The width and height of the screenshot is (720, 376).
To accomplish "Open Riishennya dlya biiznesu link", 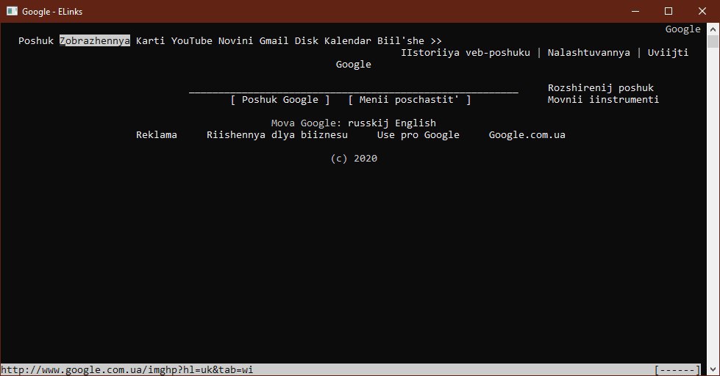I will click(277, 135).
